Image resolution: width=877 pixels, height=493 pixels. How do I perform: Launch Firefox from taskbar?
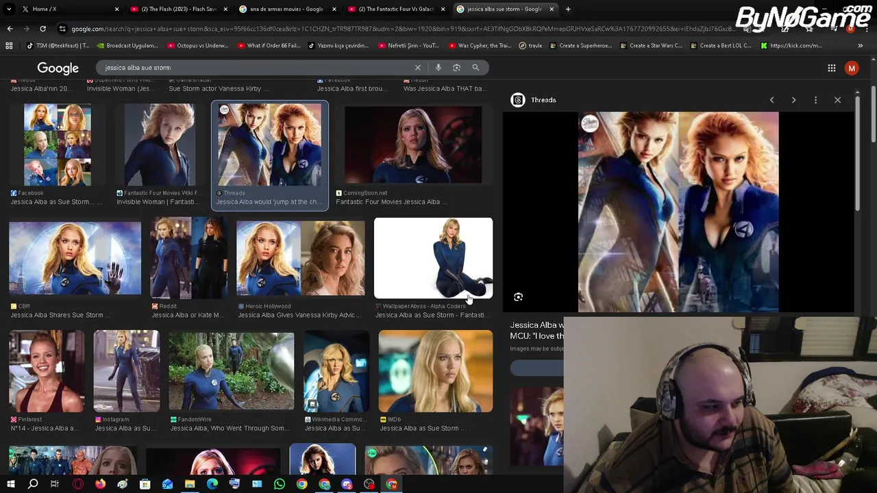pyautogui.click(x=100, y=485)
